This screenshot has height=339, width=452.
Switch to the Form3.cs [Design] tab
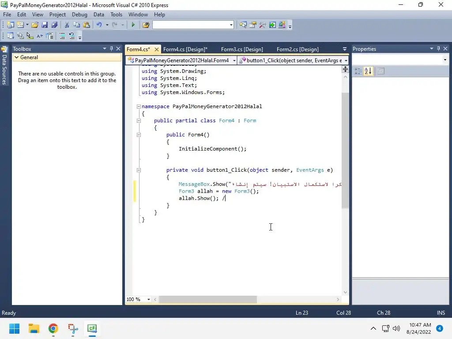(x=242, y=49)
